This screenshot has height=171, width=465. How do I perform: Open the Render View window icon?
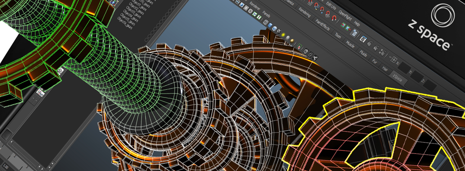coord(363,39)
